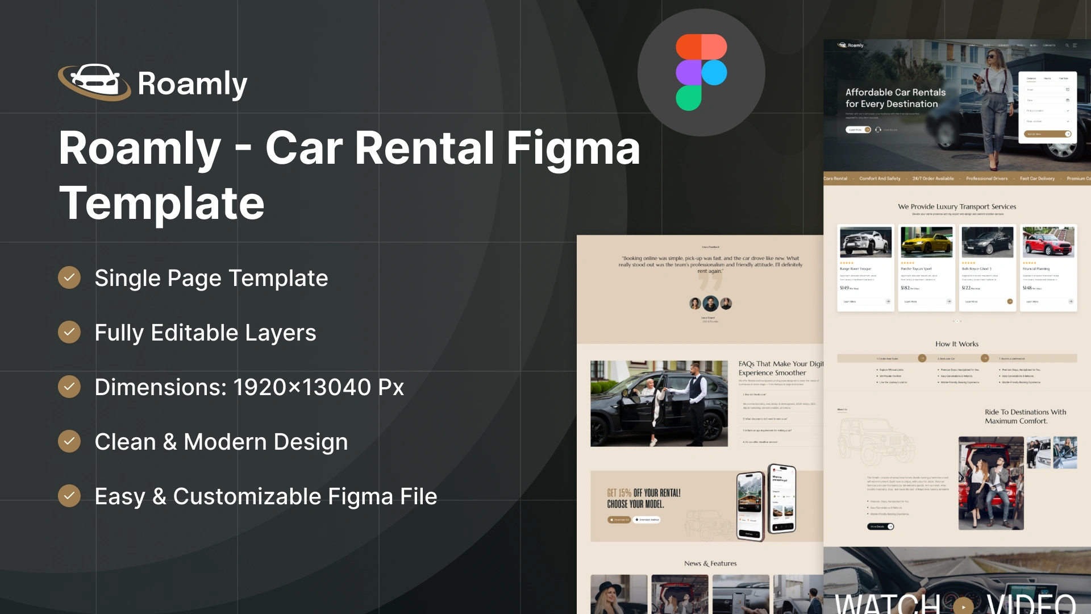Expand the 'How do I book a car?' FAQ

[781, 395]
